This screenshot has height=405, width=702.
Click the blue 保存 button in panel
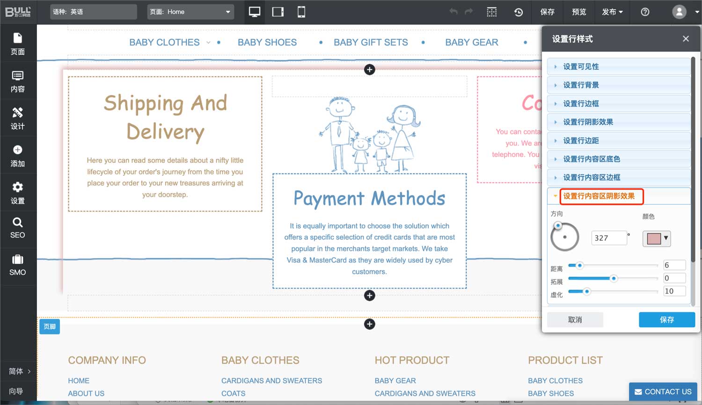pyautogui.click(x=667, y=320)
